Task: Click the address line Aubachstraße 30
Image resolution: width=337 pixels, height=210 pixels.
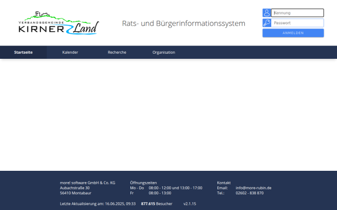Action: pos(75,188)
